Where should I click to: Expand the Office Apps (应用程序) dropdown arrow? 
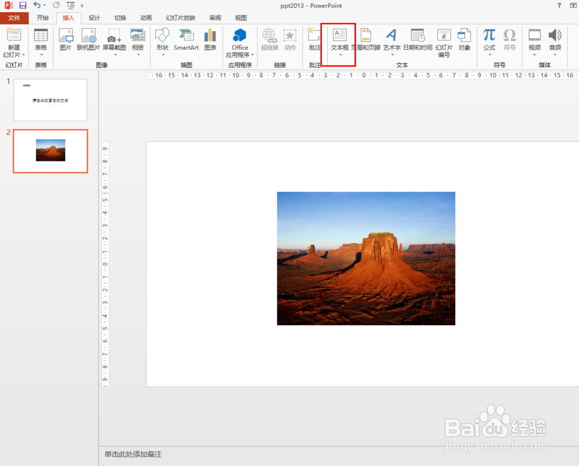click(x=252, y=55)
